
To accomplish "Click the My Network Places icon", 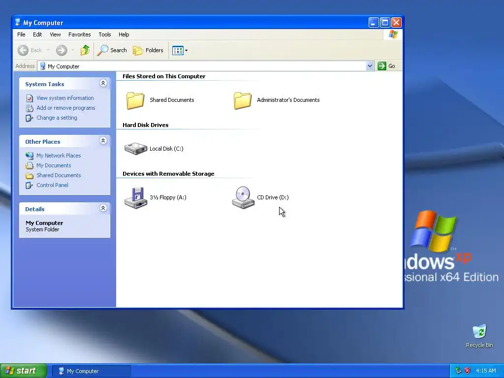I will click(x=30, y=156).
